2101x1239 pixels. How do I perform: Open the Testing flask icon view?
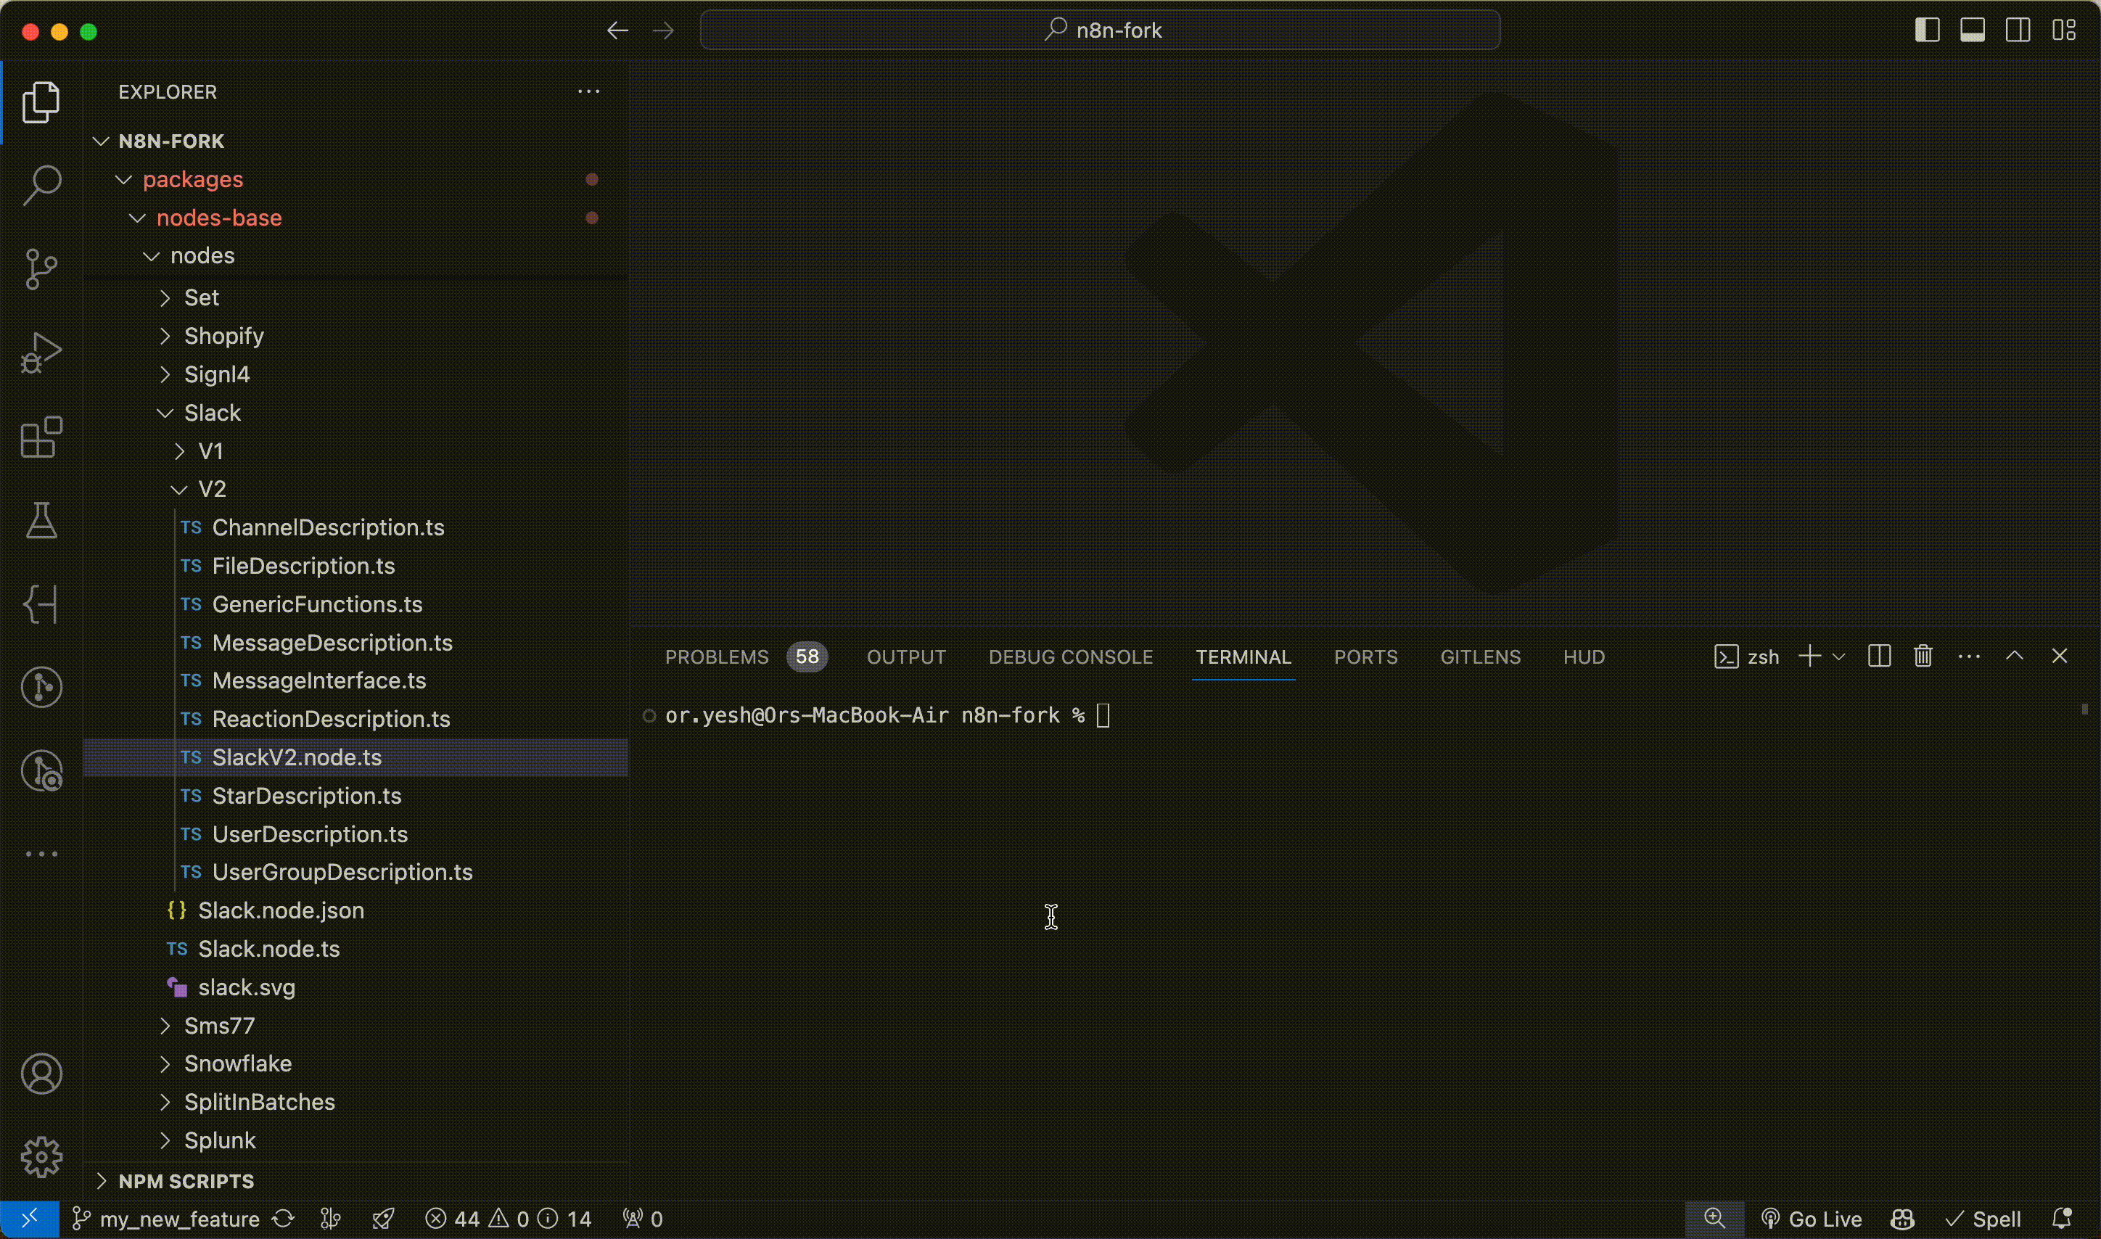(41, 520)
